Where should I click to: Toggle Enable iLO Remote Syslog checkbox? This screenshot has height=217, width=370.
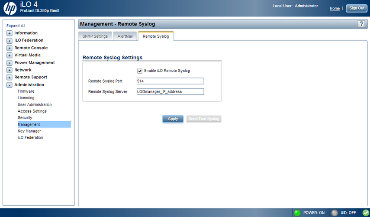click(x=140, y=71)
